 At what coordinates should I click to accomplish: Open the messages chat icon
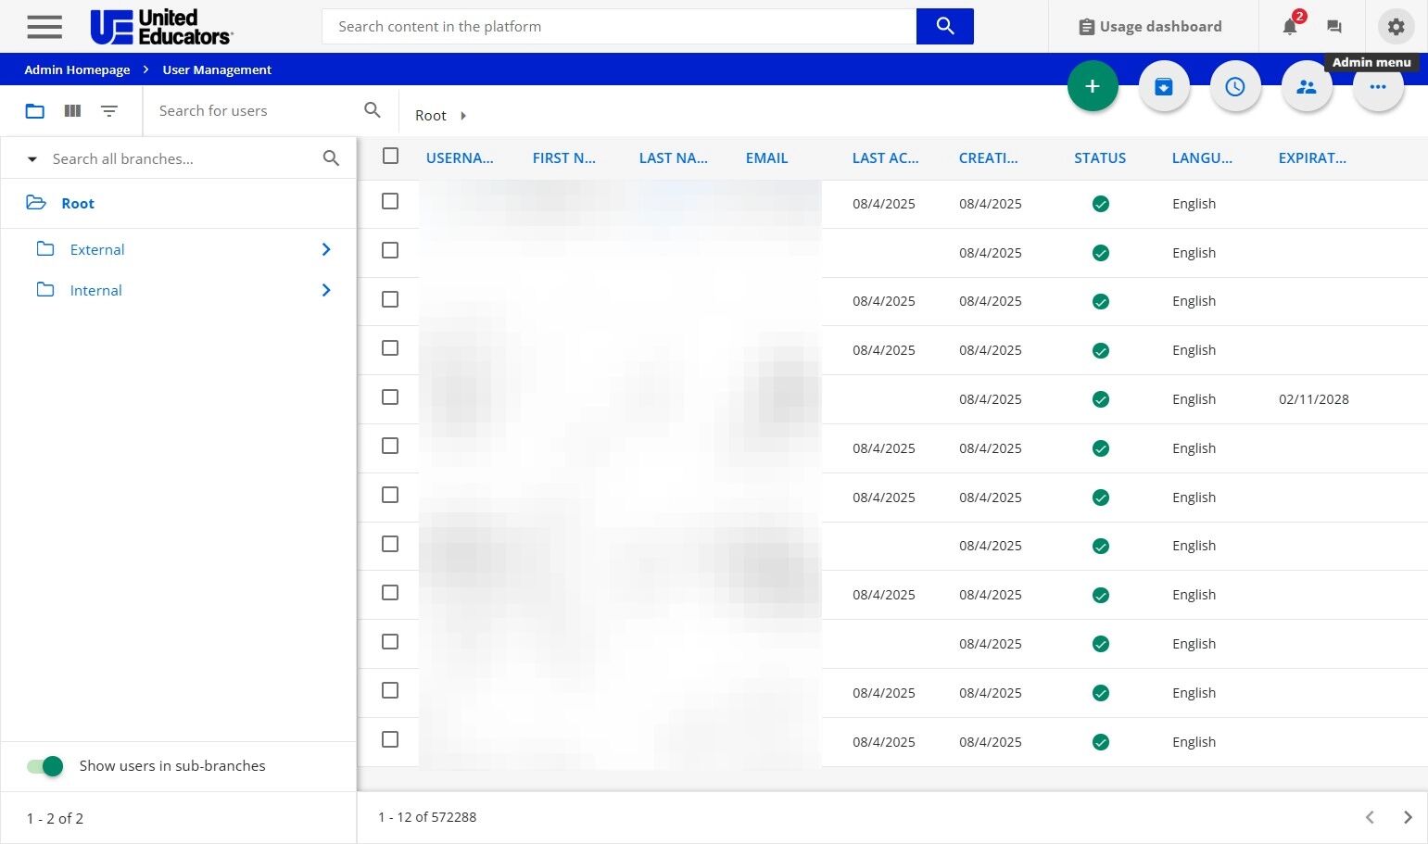pyautogui.click(x=1334, y=27)
